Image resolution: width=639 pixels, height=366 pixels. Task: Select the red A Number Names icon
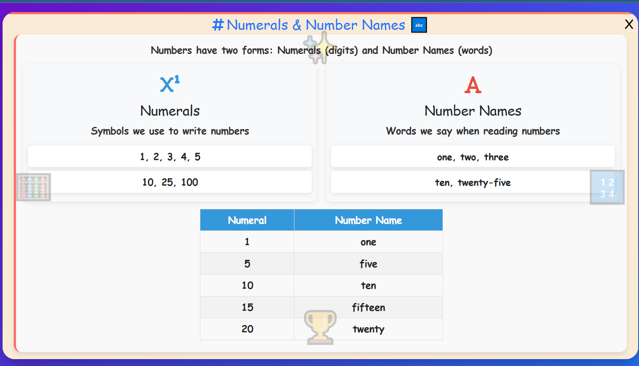click(x=473, y=85)
